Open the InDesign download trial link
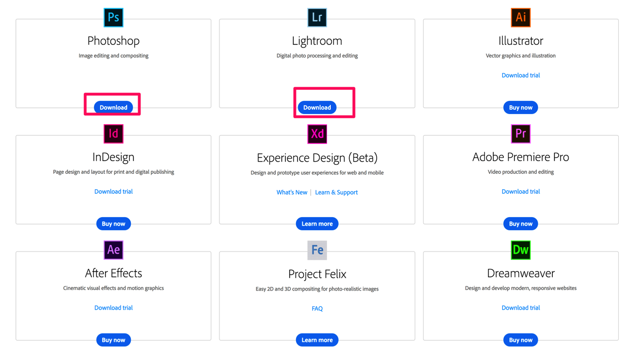This screenshot has height=355, width=632. click(x=113, y=191)
